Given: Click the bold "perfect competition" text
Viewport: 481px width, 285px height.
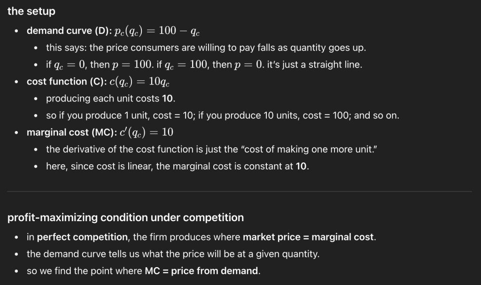Looking at the screenshot, I should tap(82, 237).
